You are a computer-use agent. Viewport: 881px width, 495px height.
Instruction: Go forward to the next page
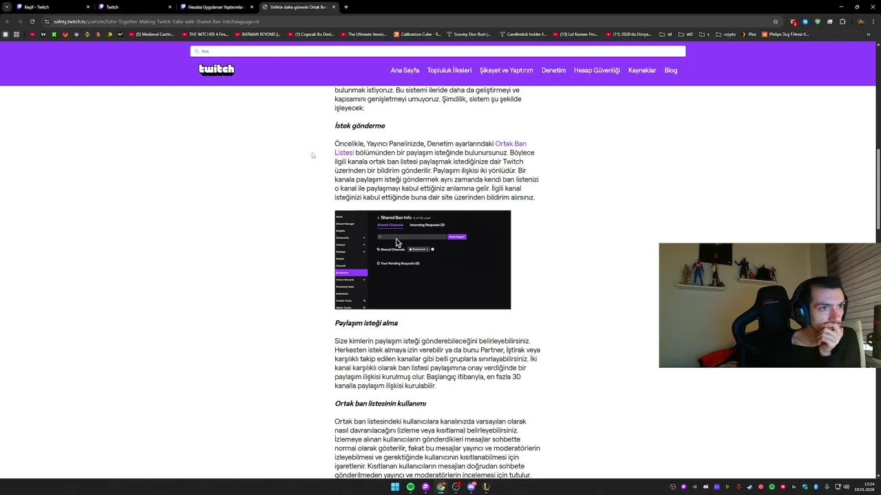20,21
